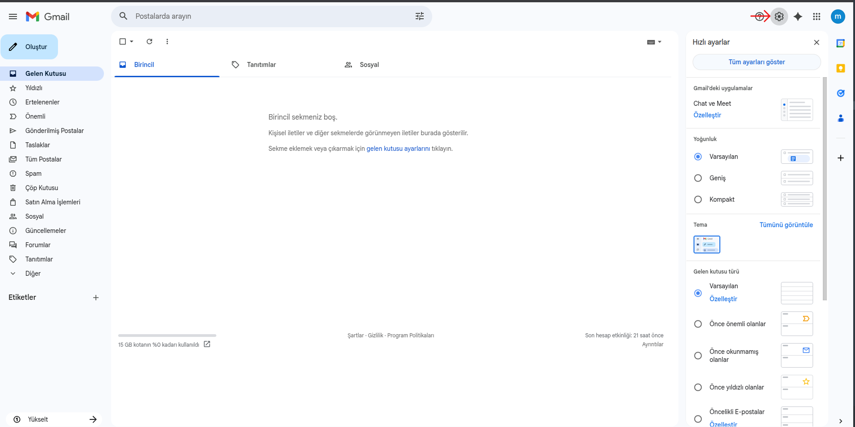Screen dimensions: 855x427
Task: Open Google Tasks side panel
Action: tap(841, 93)
